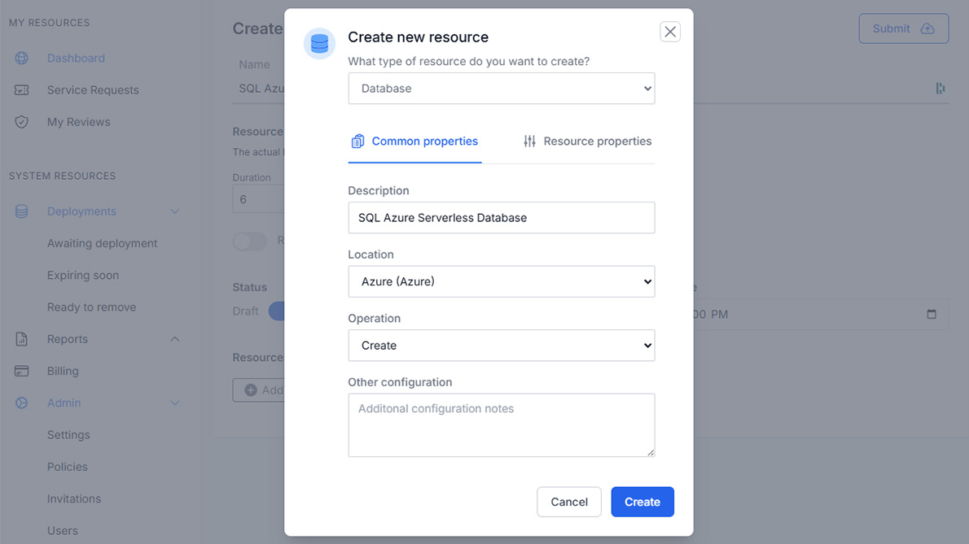Click the Service Requests icon in sidebar

(x=22, y=90)
